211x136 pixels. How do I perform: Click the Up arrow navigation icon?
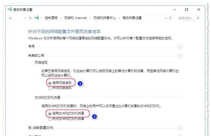point(30,18)
